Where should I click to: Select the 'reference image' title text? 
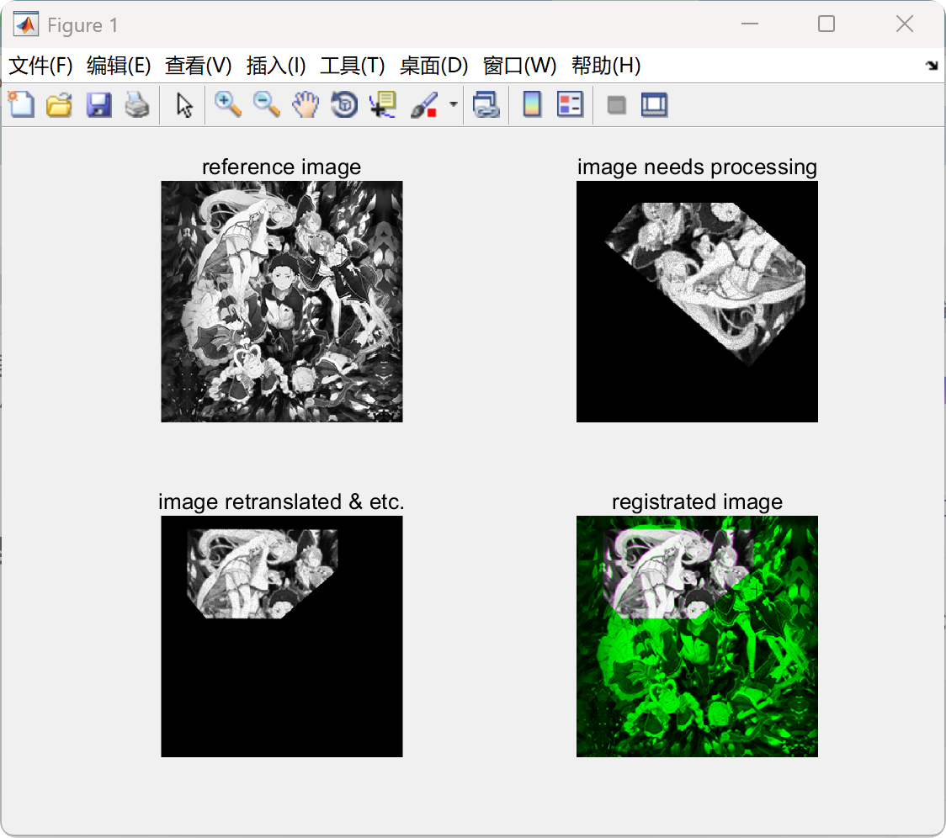click(x=282, y=167)
